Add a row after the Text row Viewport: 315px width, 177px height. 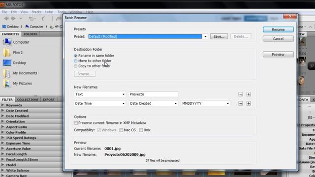tap(249, 94)
